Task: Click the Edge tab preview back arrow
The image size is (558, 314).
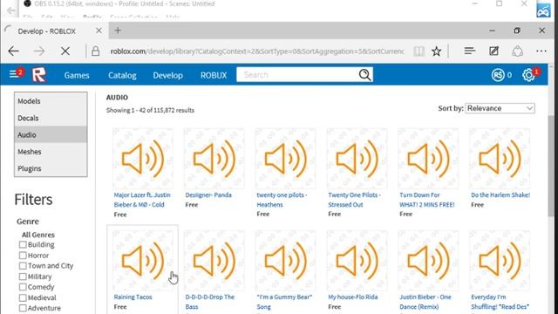Action: 11,10
